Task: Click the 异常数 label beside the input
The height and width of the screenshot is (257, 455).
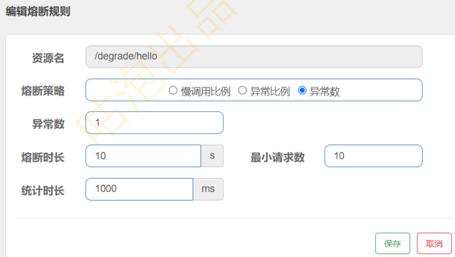Action: (48, 124)
